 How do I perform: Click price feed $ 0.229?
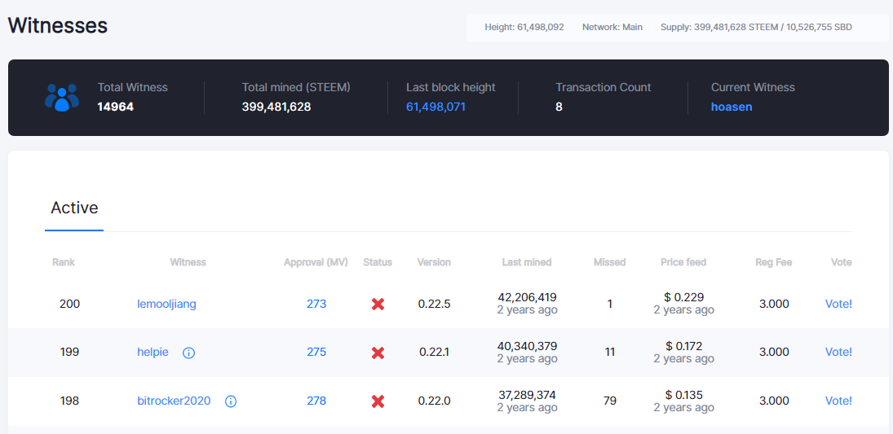pos(683,297)
